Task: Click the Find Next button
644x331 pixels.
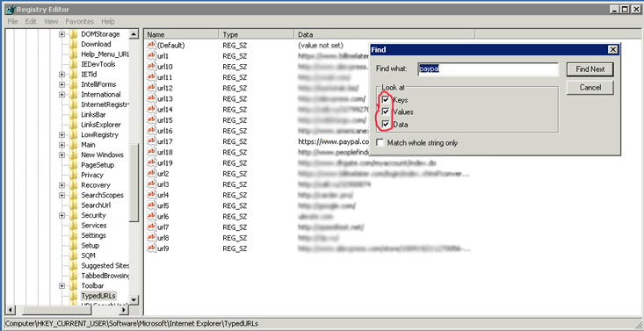Action: pyautogui.click(x=590, y=69)
